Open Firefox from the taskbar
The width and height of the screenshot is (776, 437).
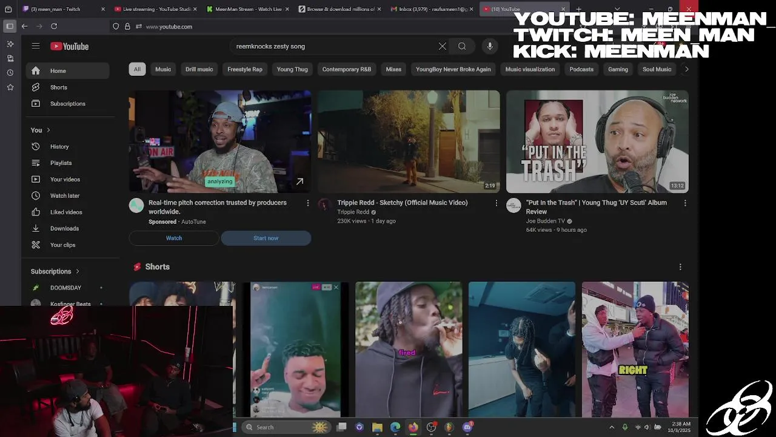[x=413, y=427]
